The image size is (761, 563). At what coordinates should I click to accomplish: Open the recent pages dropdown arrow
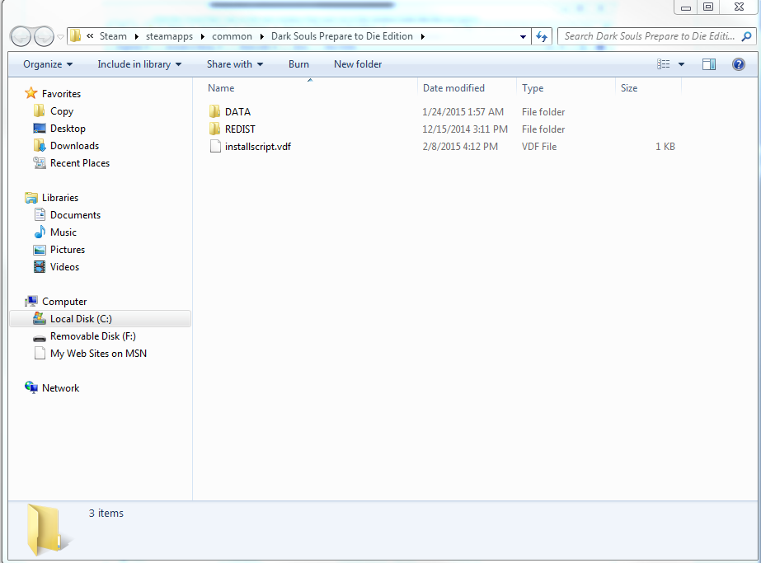[61, 37]
